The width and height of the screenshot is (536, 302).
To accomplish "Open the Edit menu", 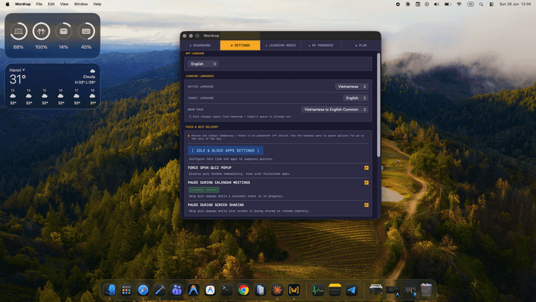I will pos(51,4).
